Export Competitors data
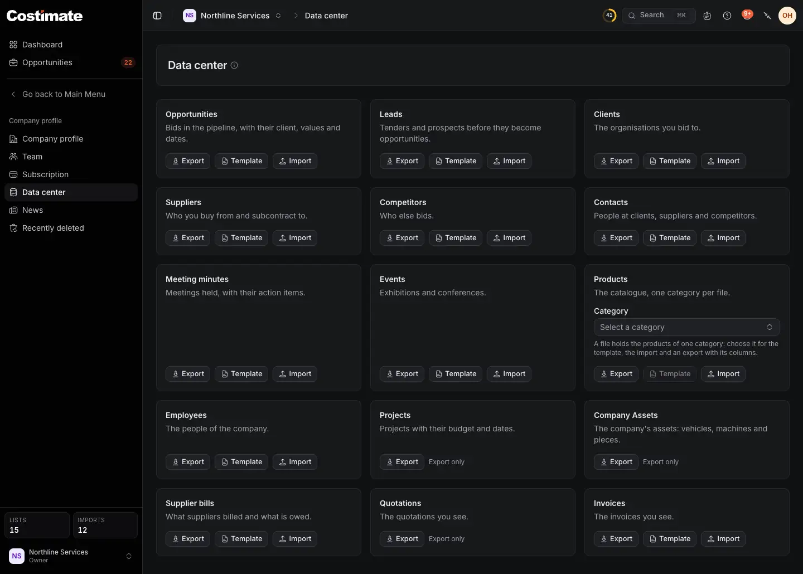The image size is (803, 574). click(402, 238)
